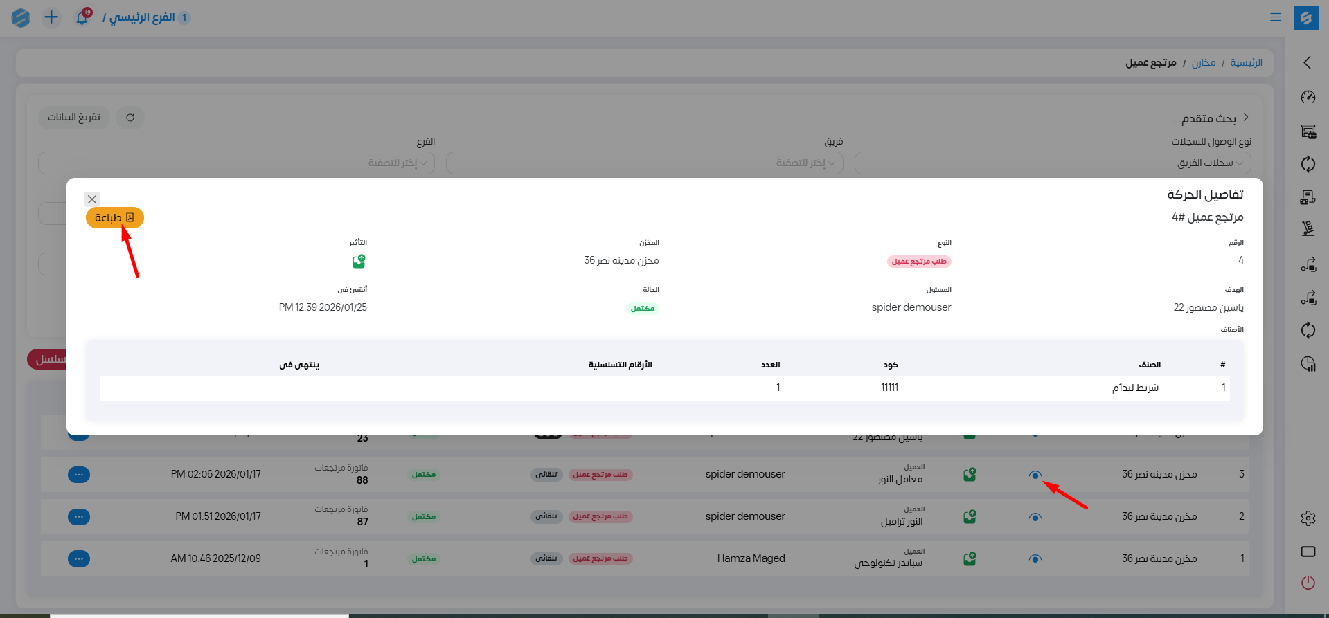Open the notifications bell
Image resolution: width=1329 pixels, height=618 pixels.
tap(82, 18)
